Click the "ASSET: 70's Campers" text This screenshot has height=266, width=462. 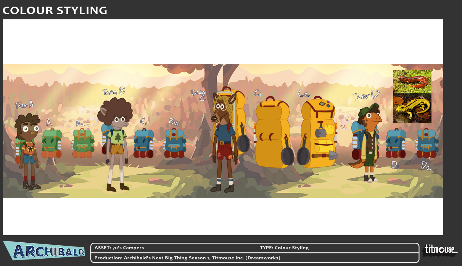[119, 248]
